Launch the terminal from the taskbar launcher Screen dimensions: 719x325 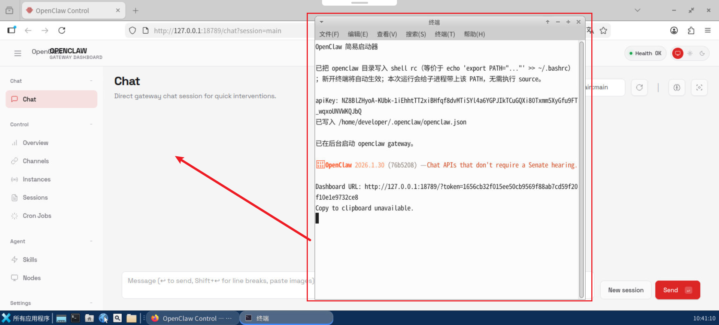pyautogui.click(x=75, y=318)
